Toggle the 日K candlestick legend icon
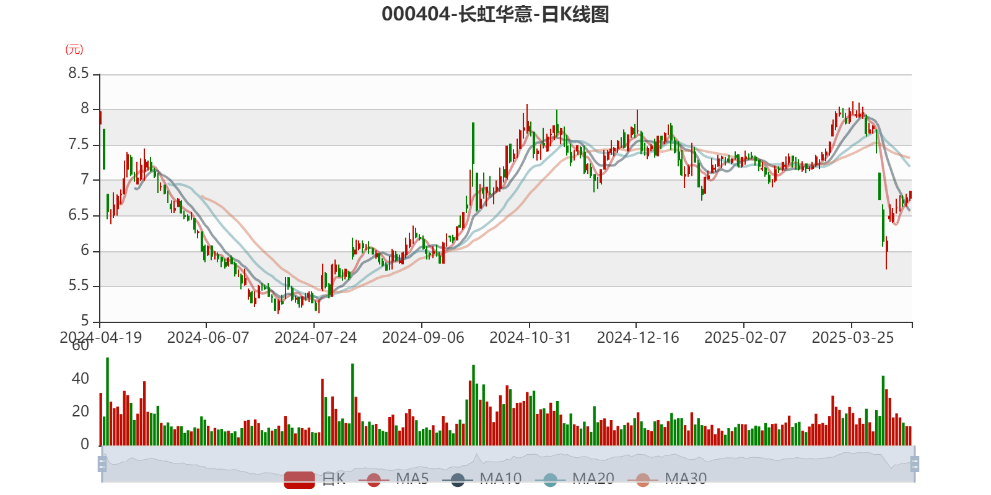Screen dimensions: 991x495 [x=299, y=479]
